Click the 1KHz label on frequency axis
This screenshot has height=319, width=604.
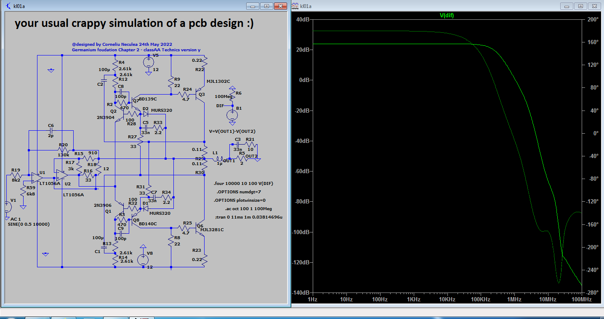click(413, 299)
